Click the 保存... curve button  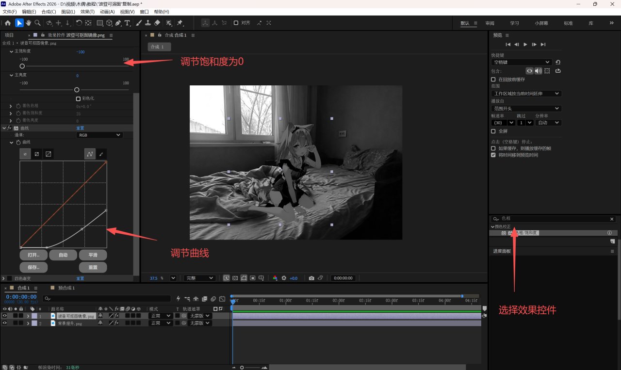(33, 267)
